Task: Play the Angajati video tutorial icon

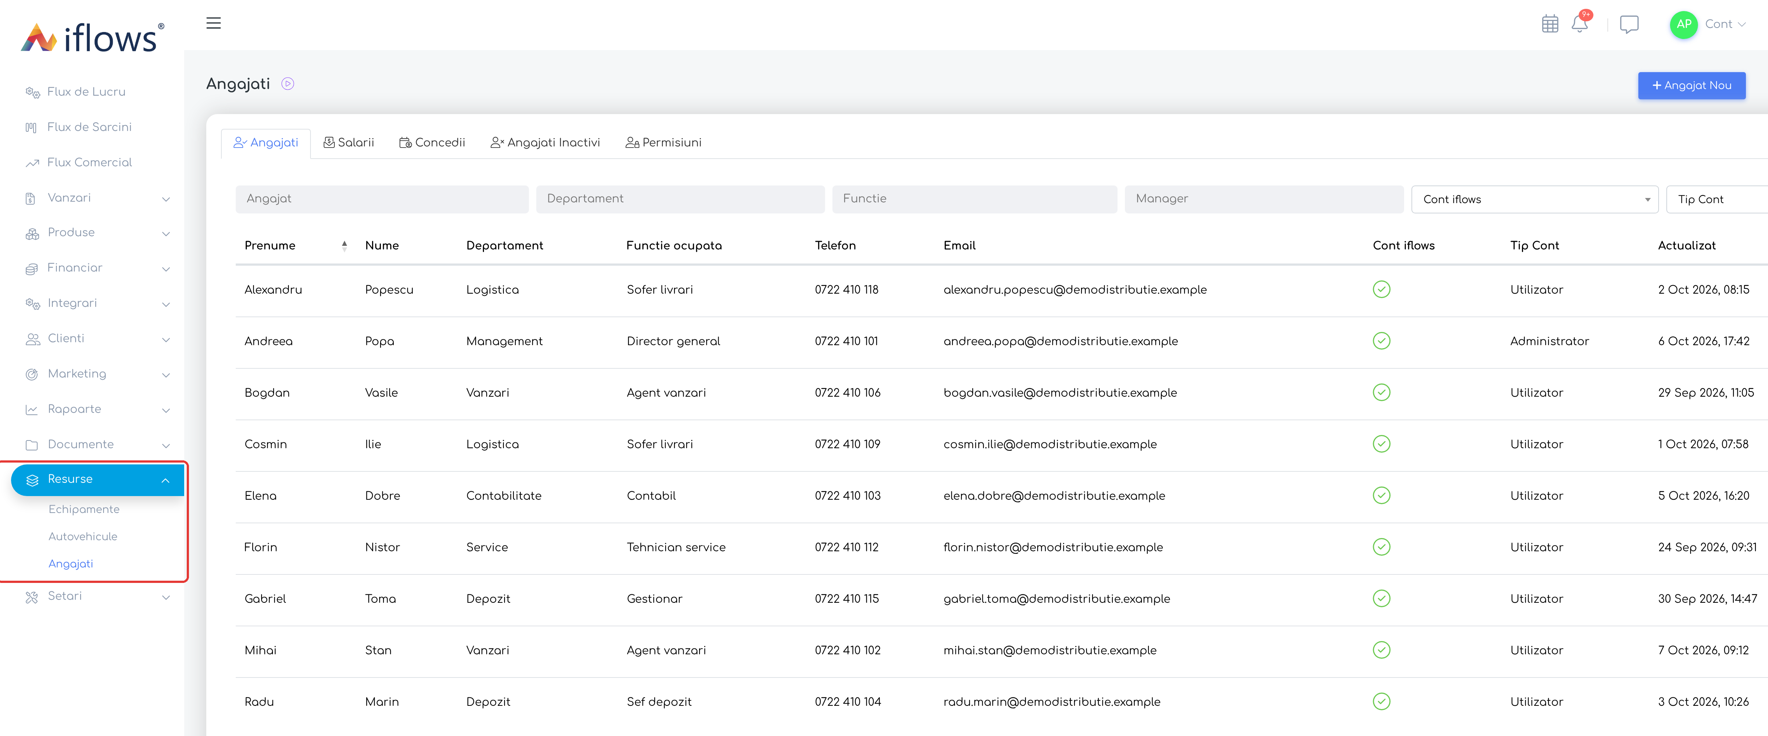Action: 288,84
